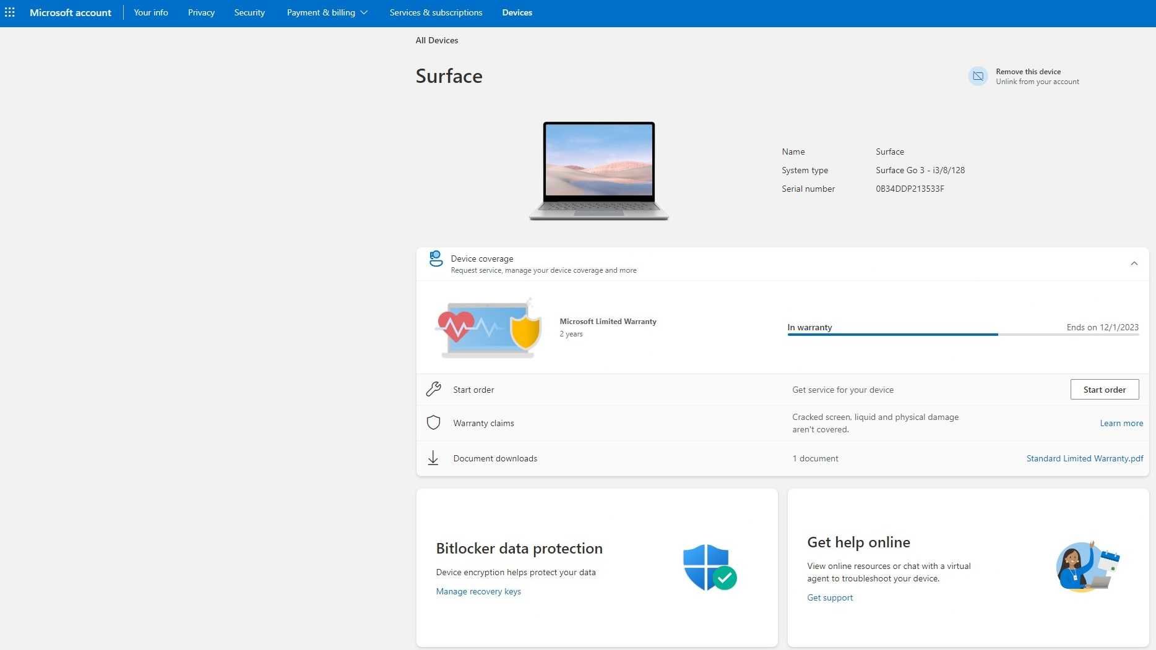This screenshot has height=650, width=1156.
Task: Click the Microsoft account title link
Action: point(71,12)
